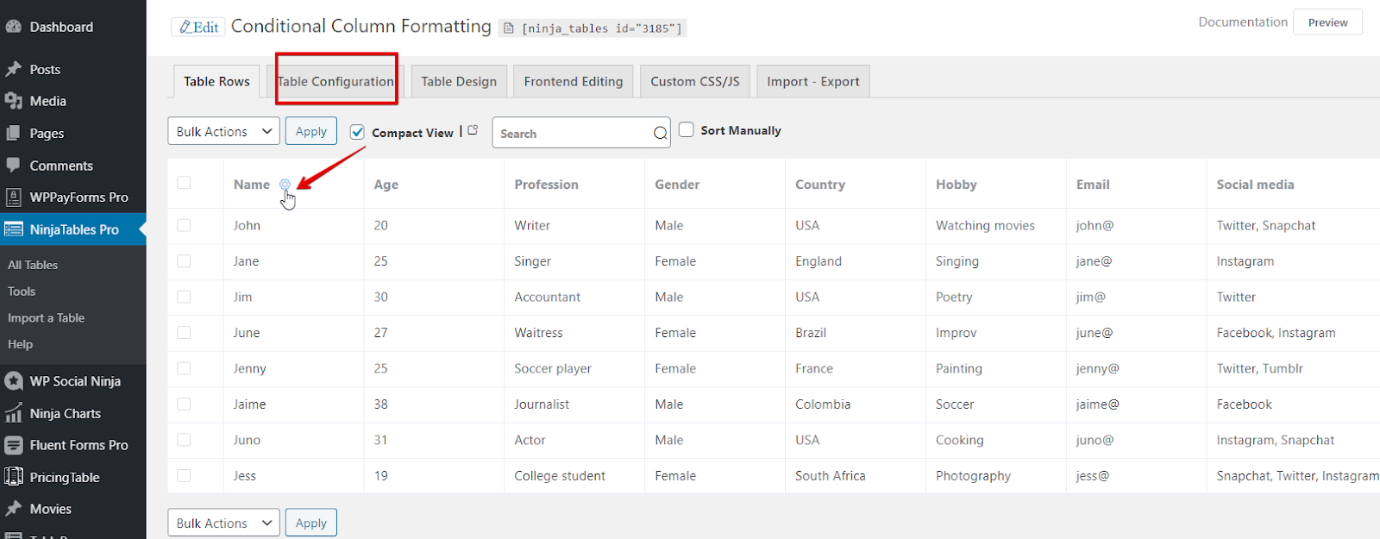Click the shortcode copy icon

pyautogui.click(x=509, y=28)
